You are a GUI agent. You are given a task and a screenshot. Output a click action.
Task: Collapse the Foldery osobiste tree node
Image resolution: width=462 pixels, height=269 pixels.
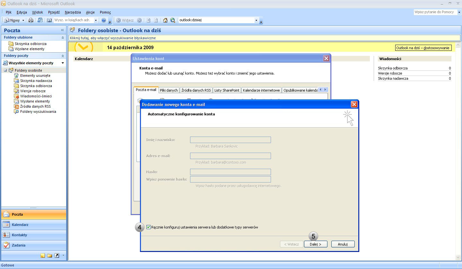(x=5, y=70)
